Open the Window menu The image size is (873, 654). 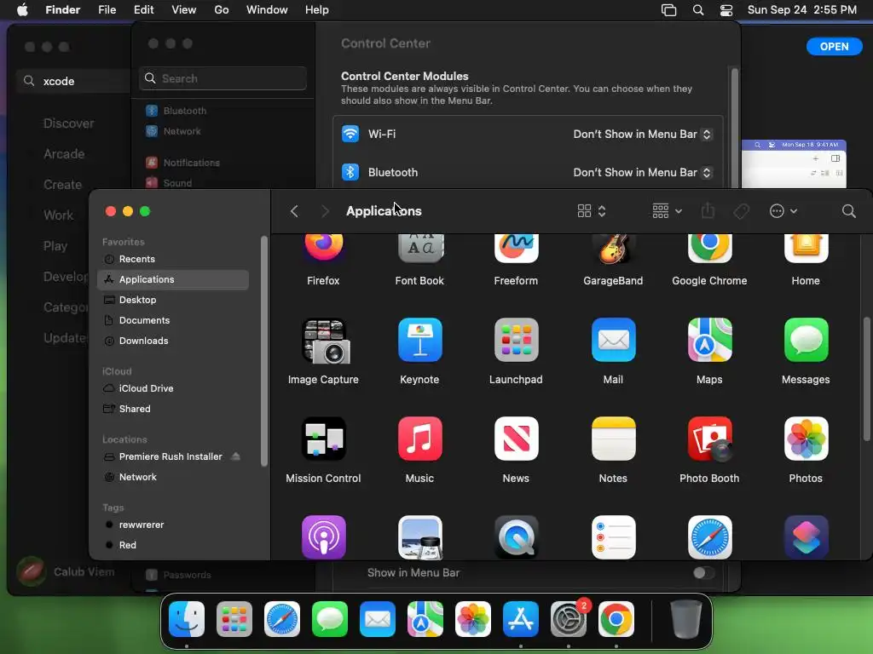[267, 10]
